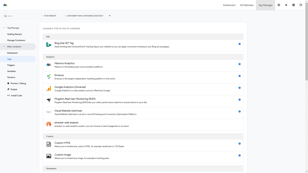Click the Custom Image picture icon
Viewport: 308px width, 173px height.
click(49, 156)
